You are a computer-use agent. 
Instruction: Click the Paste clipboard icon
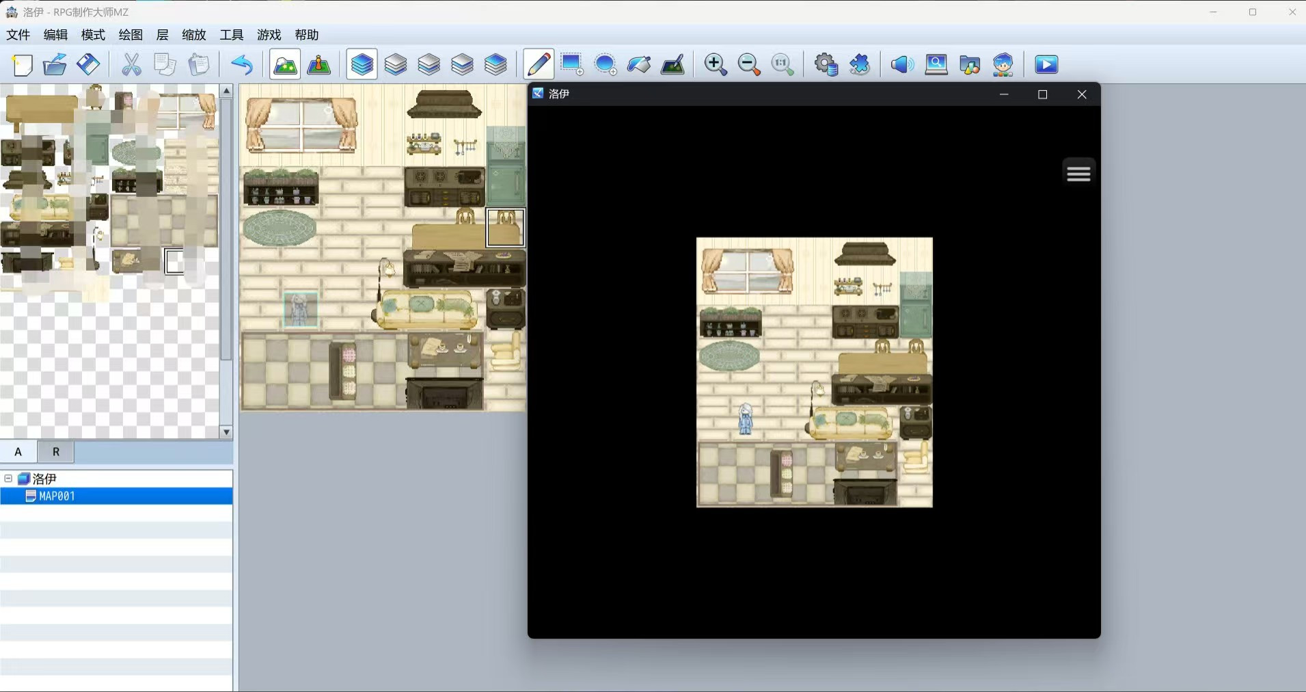click(x=199, y=65)
